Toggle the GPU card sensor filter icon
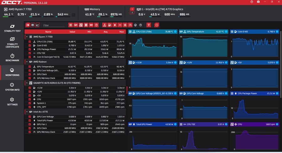Screen dimensions: 282x153 tap(76, 25)
